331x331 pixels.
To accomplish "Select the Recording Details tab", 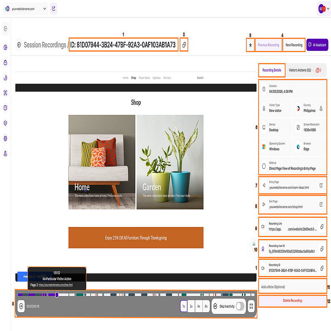I will (x=271, y=70).
